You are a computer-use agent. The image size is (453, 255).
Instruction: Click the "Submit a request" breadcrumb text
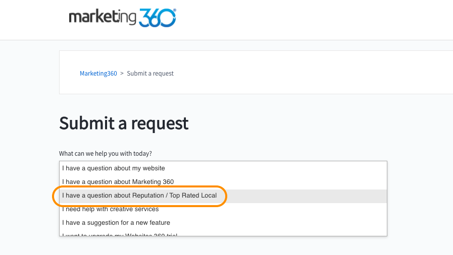(x=150, y=74)
